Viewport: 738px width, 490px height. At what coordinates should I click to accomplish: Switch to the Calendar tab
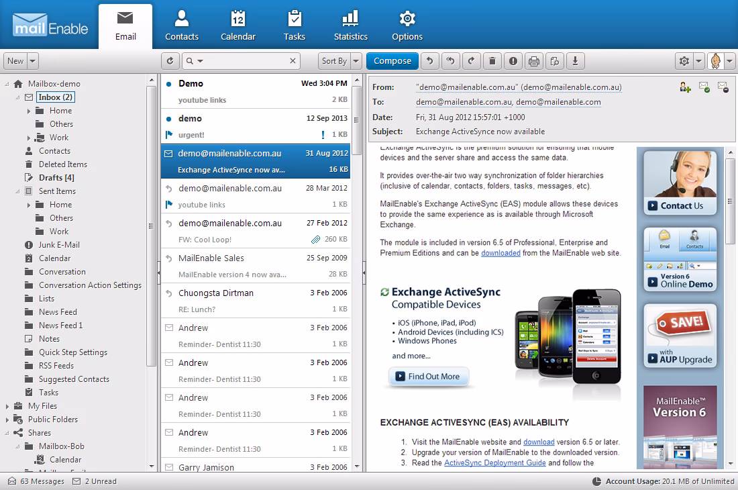[238, 25]
